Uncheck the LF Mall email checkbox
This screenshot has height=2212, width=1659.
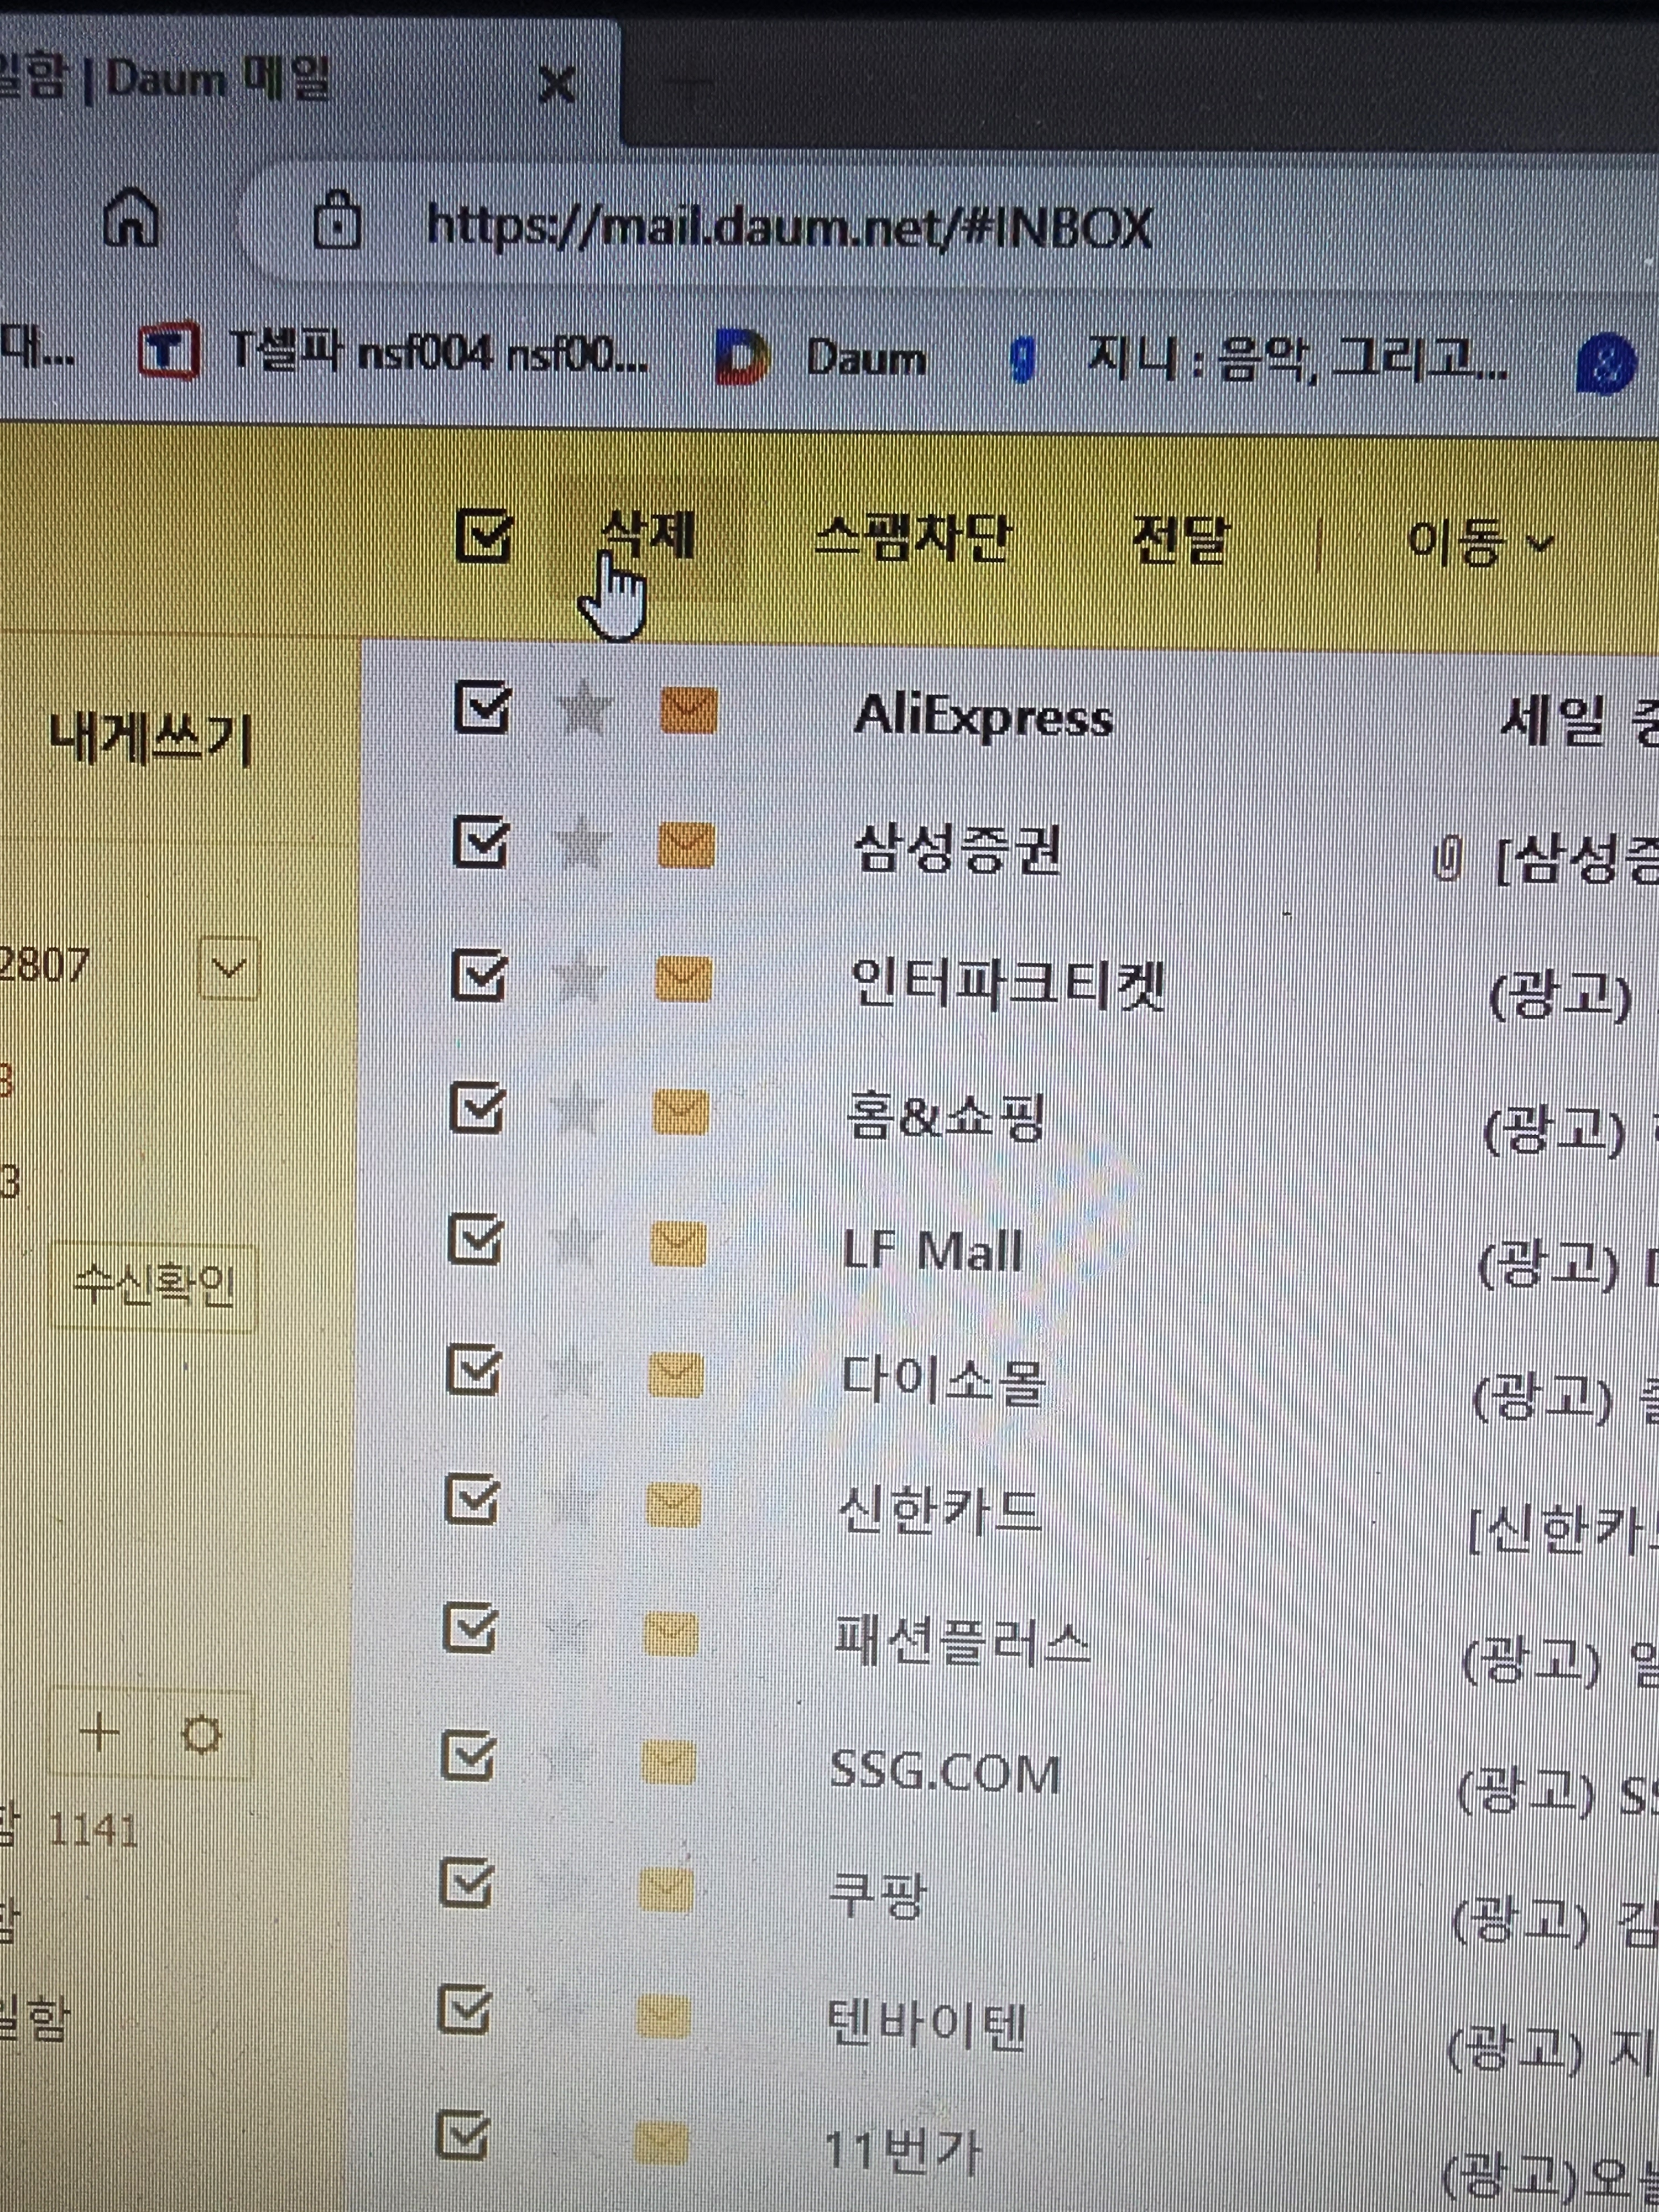click(475, 1240)
